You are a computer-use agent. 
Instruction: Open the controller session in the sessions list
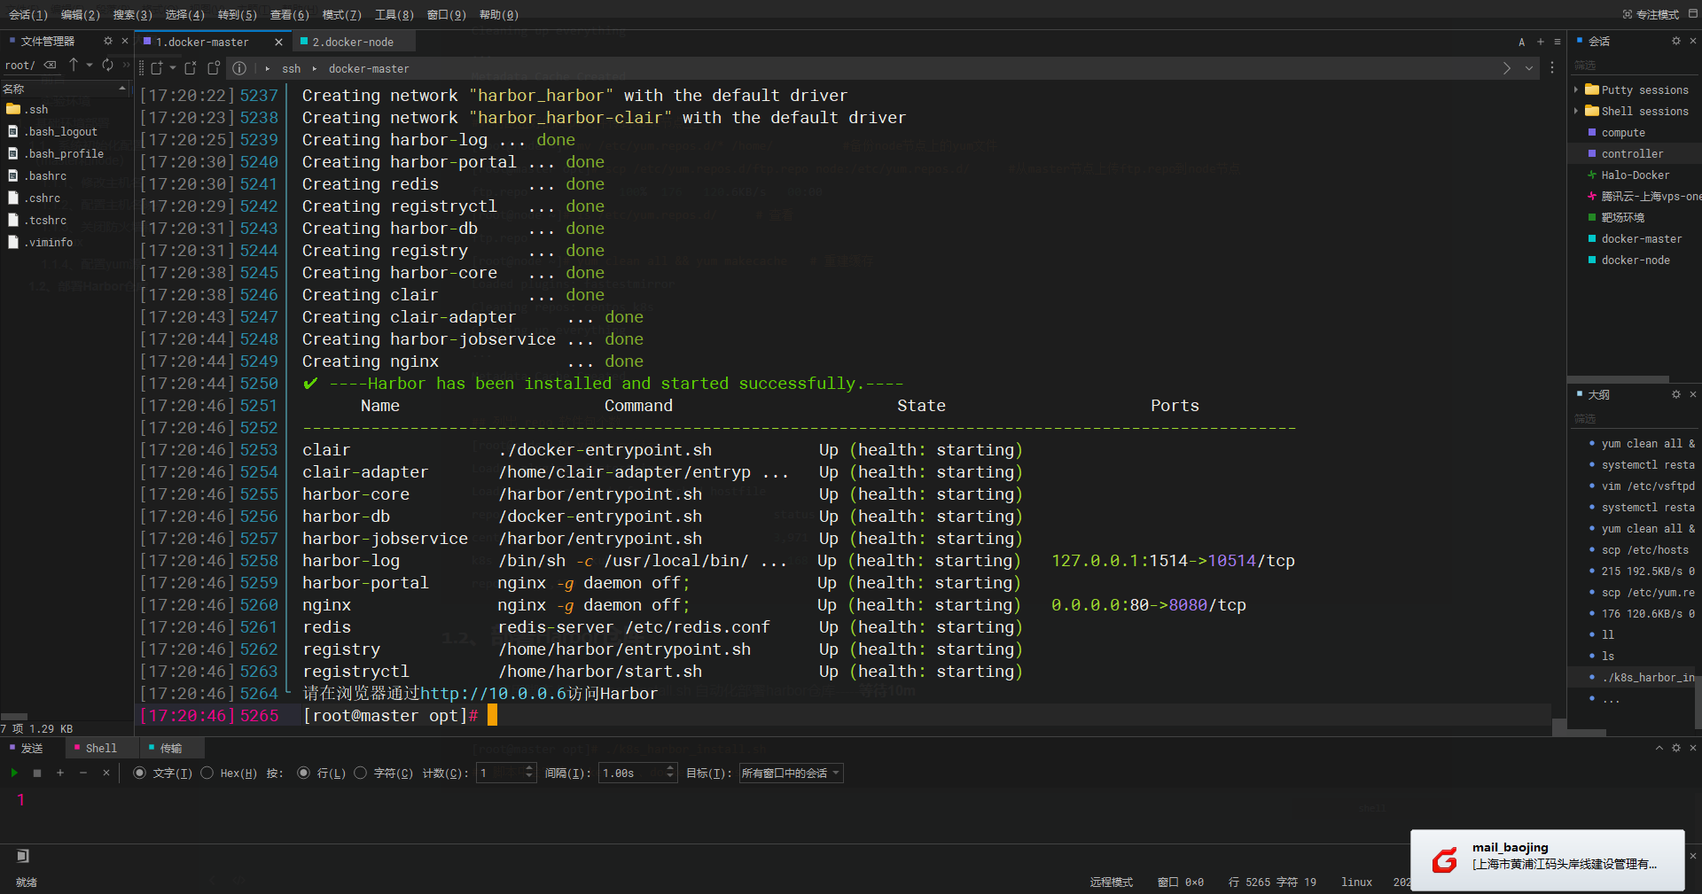pos(1632,153)
